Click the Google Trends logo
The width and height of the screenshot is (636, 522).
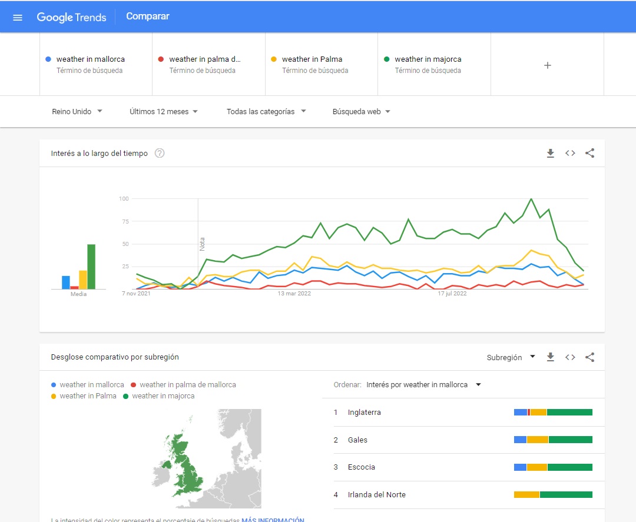click(x=71, y=17)
